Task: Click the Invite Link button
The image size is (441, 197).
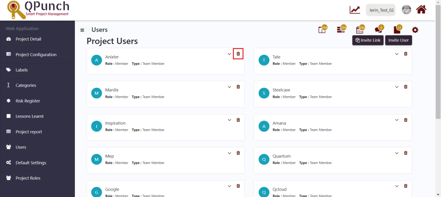Action: pyautogui.click(x=368, y=40)
